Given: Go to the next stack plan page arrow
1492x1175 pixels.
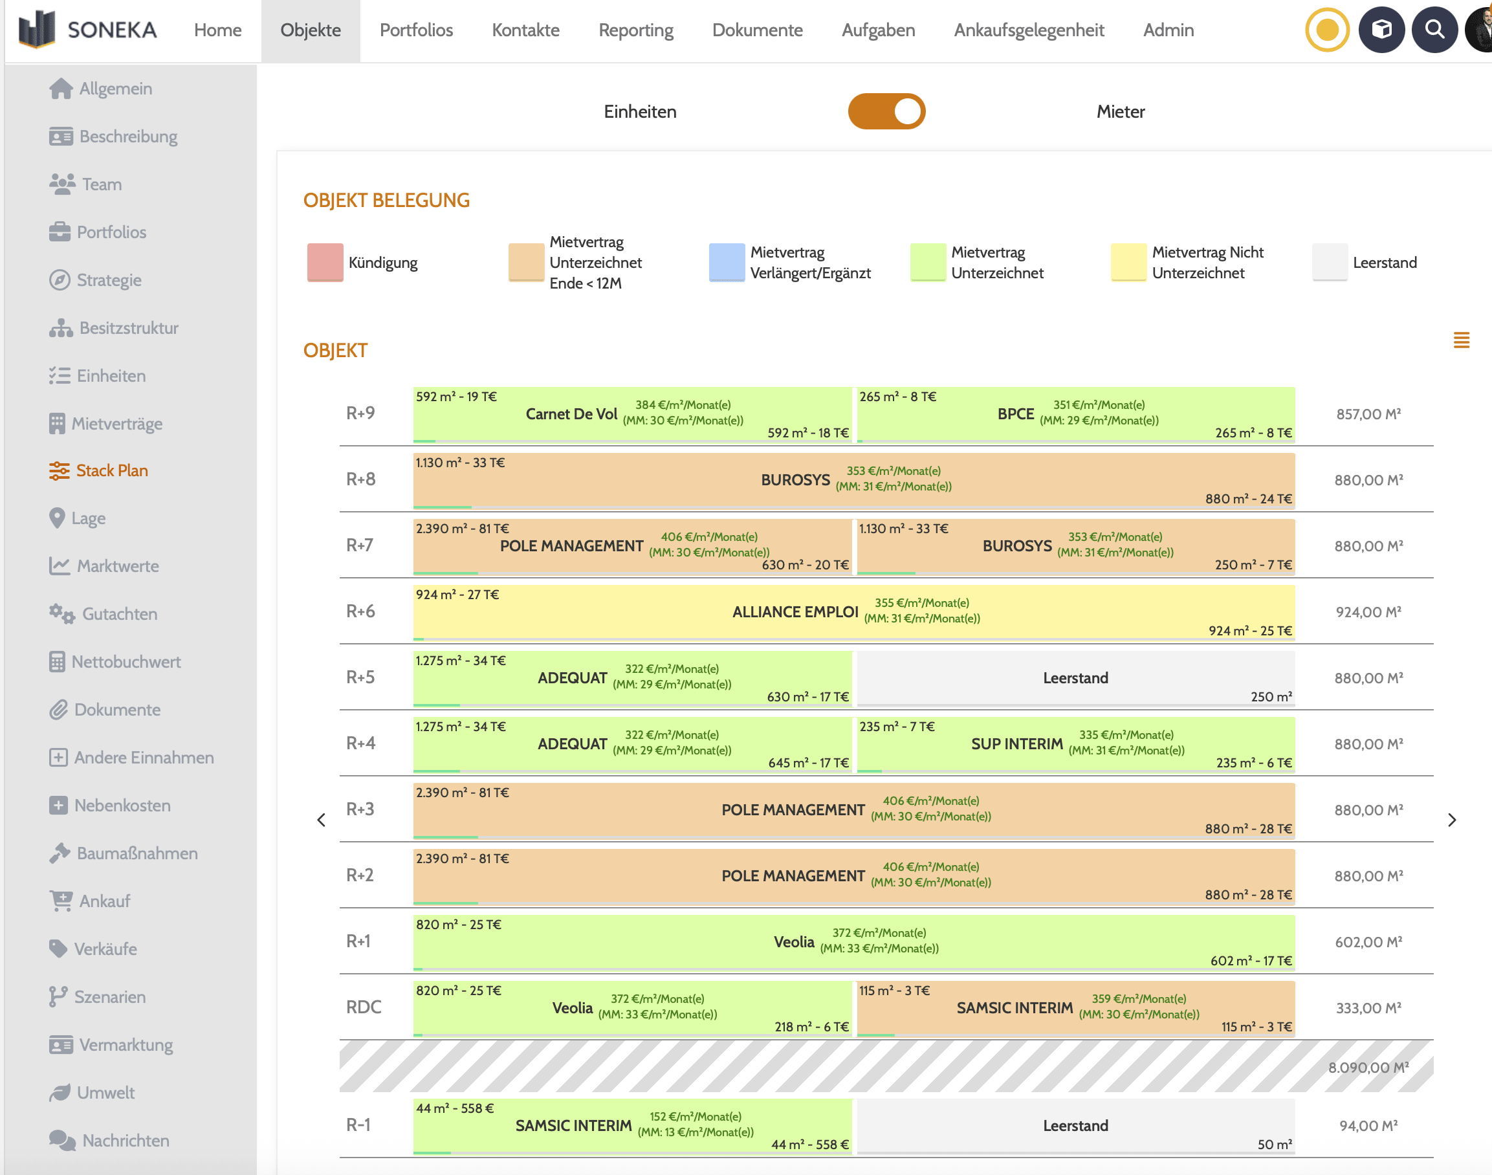Looking at the screenshot, I should click(x=1451, y=820).
